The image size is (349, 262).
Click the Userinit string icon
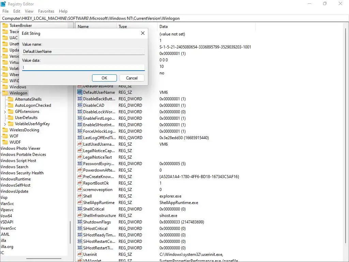80,254
